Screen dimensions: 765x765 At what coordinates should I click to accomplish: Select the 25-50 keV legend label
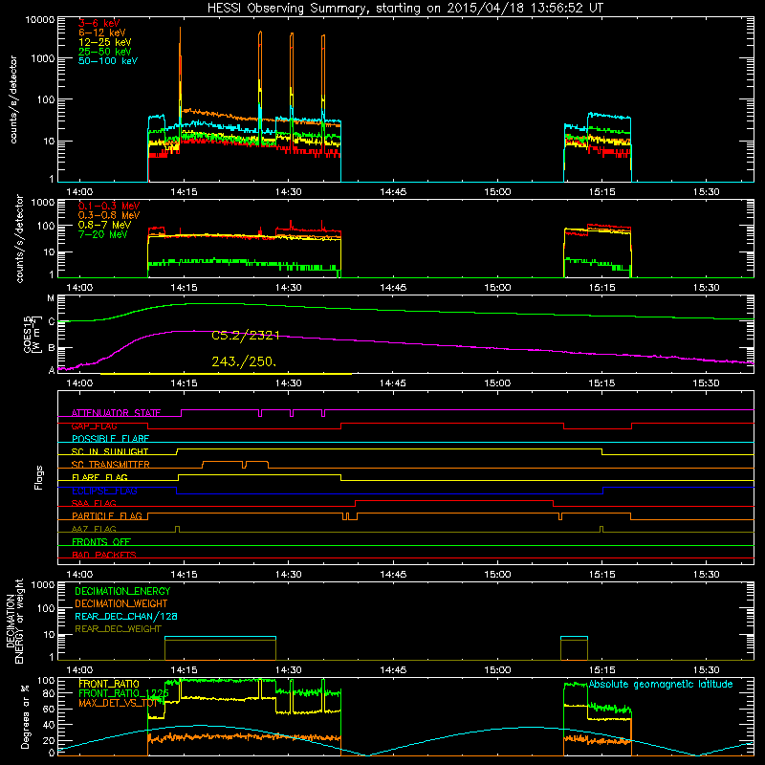point(105,52)
